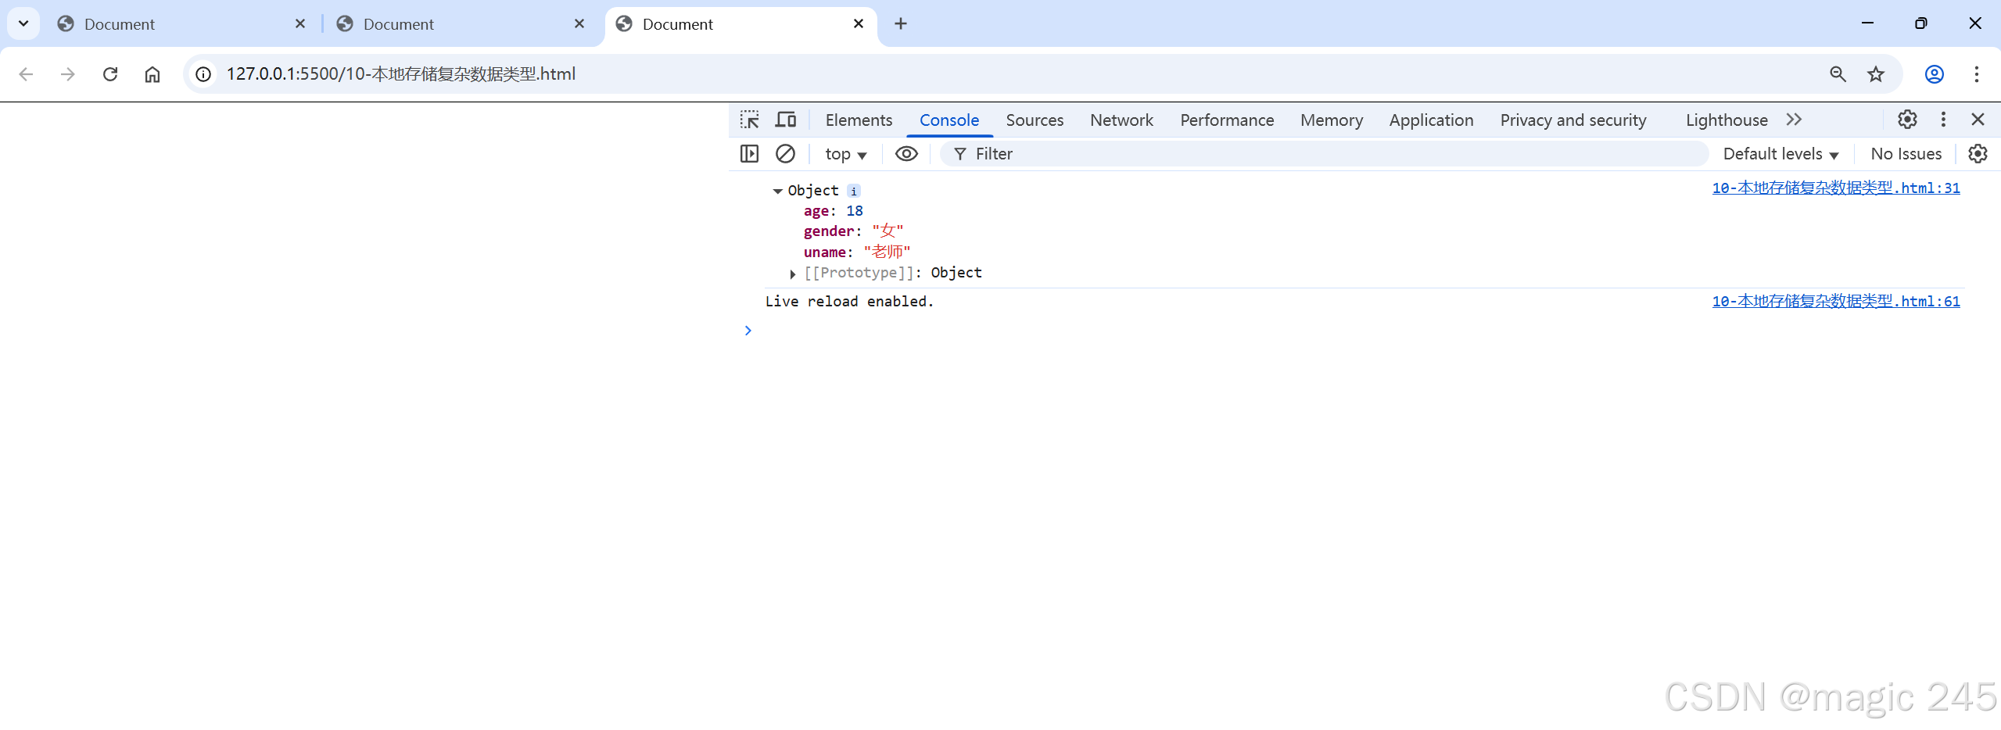The height and width of the screenshot is (730, 2001).
Task: Click the age: 18 property
Action: click(833, 211)
